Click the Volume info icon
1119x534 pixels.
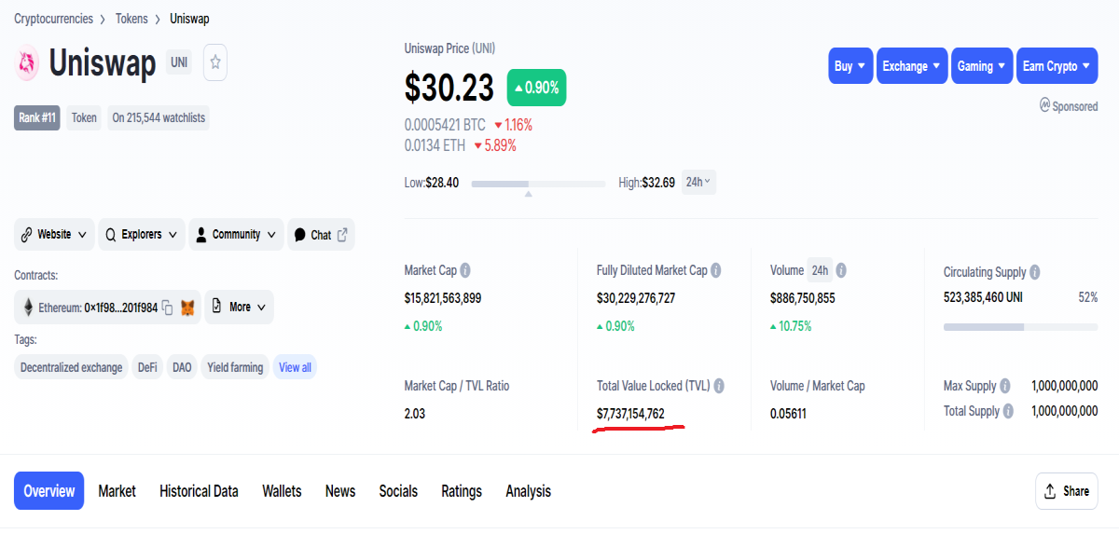(x=841, y=270)
